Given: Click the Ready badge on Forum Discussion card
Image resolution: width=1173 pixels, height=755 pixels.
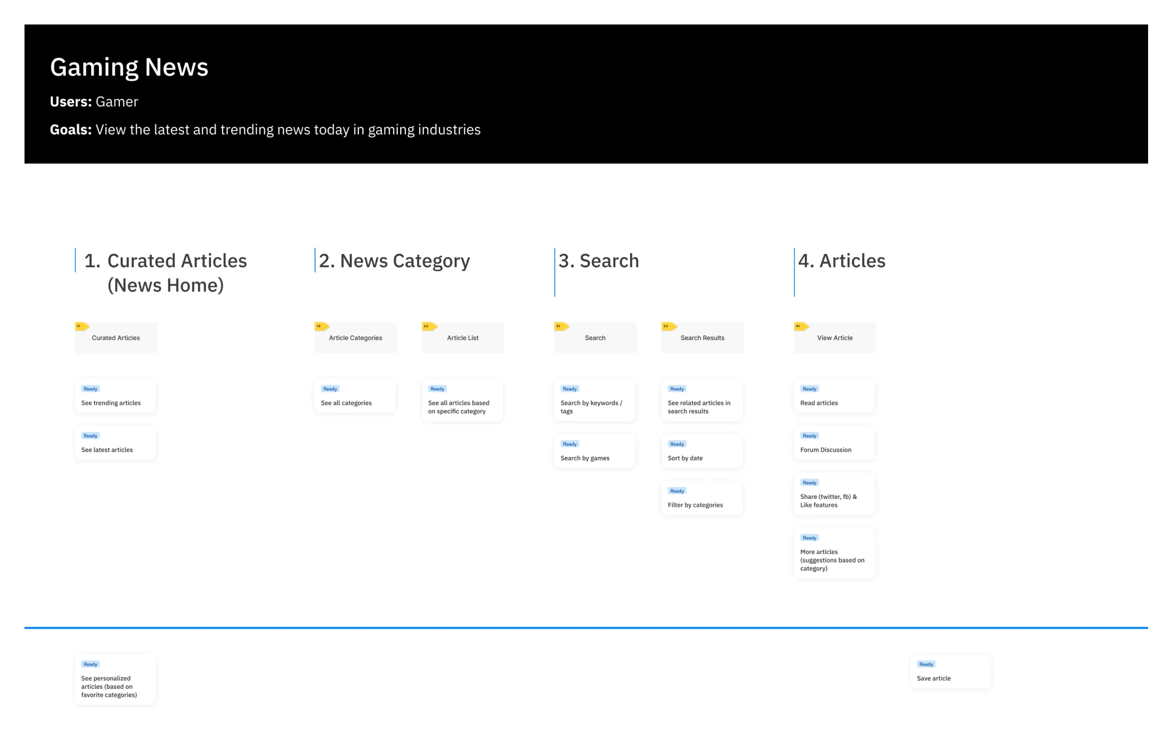Looking at the screenshot, I should pos(809,436).
